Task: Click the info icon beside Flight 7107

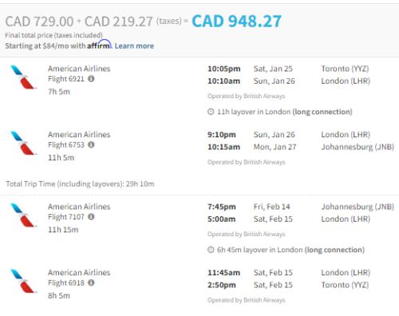Action: pos(91,217)
